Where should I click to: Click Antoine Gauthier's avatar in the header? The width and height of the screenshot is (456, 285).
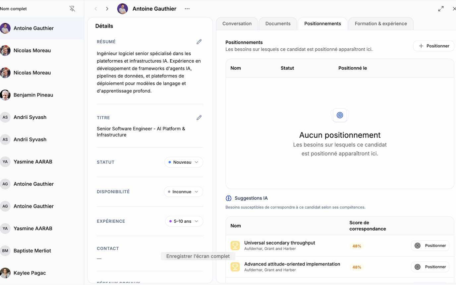[x=123, y=9]
